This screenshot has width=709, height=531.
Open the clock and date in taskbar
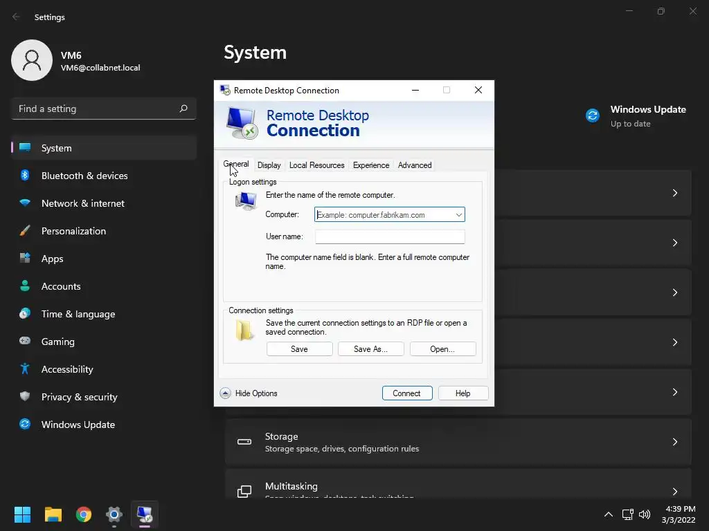coord(679,514)
